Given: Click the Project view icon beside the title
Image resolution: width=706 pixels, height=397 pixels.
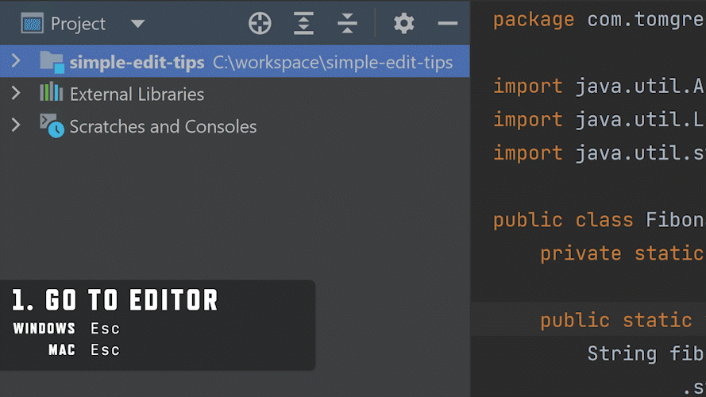Looking at the screenshot, I should (x=32, y=24).
